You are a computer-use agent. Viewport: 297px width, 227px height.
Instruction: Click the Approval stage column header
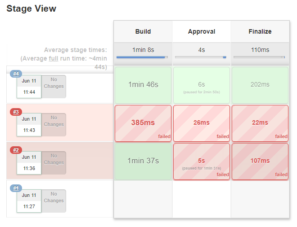click(202, 31)
